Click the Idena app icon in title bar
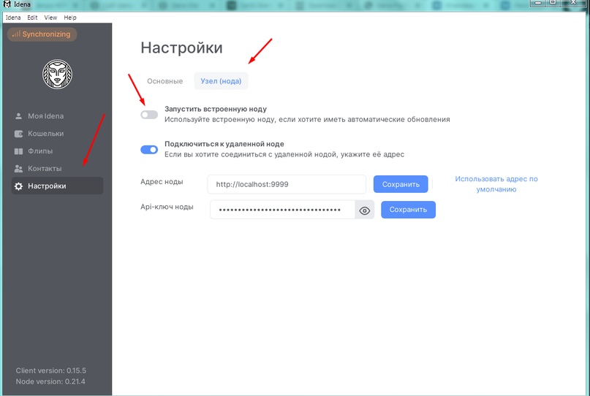The height and width of the screenshot is (396, 590). click(7, 4)
